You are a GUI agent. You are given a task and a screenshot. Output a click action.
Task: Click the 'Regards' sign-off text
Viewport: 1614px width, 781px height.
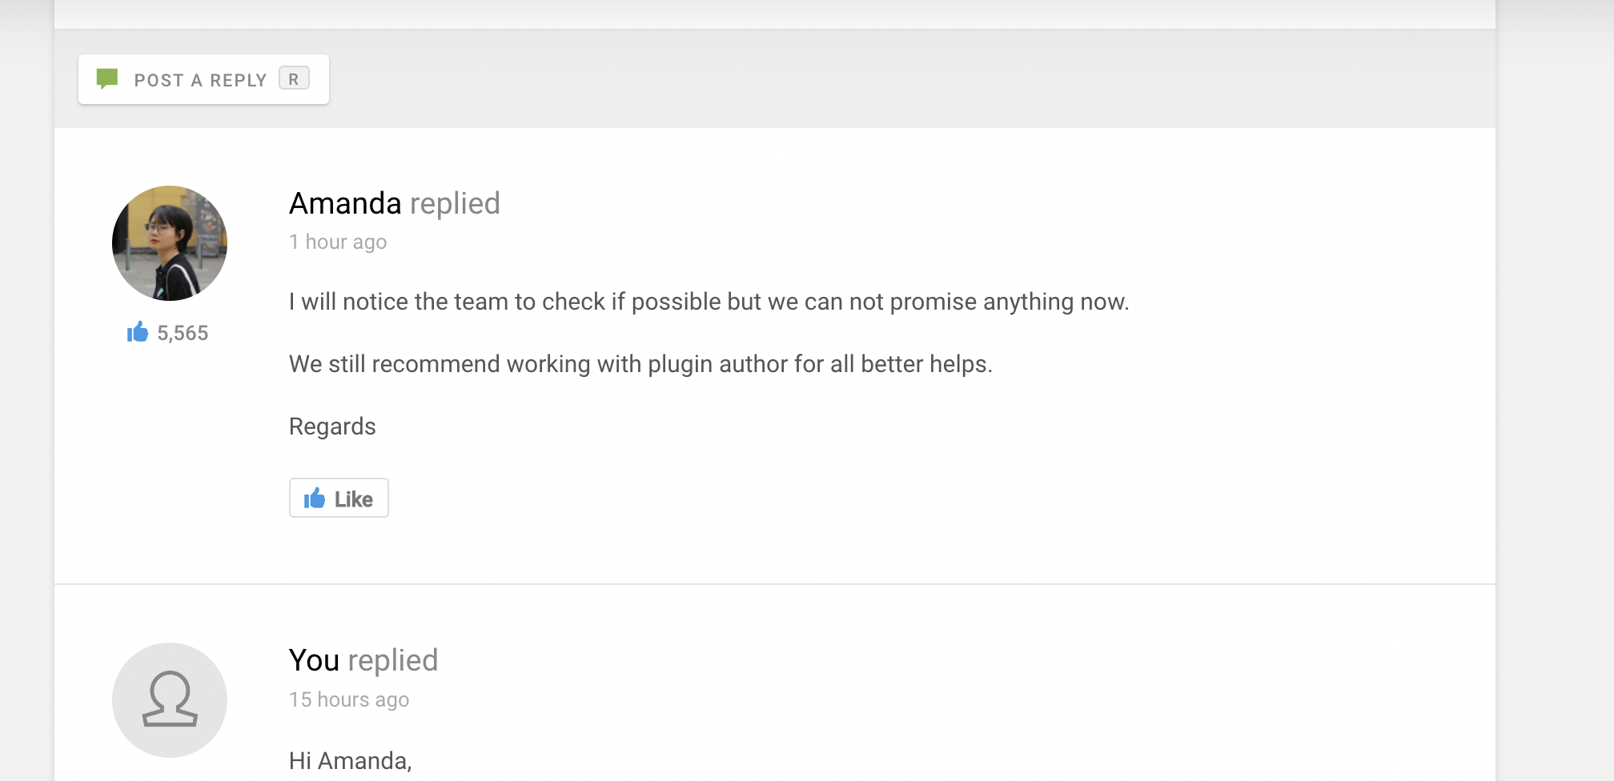click(x=332, y=427)
